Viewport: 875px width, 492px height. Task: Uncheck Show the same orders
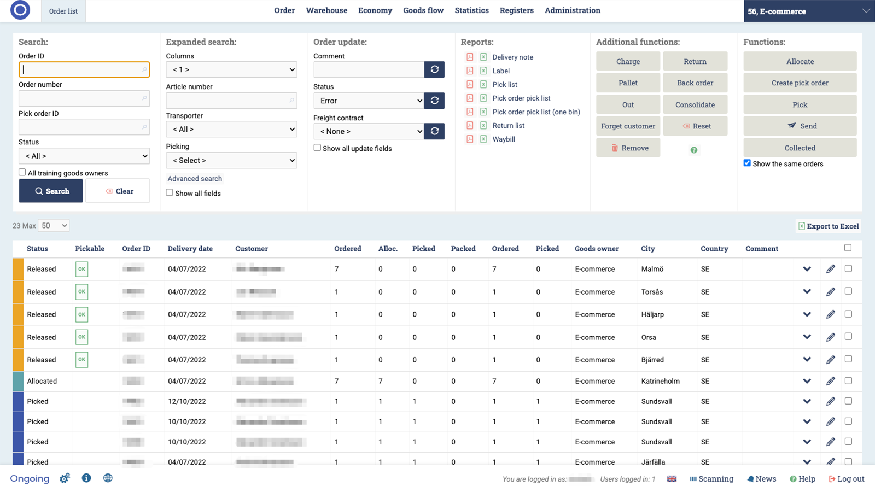click(747, 163)
